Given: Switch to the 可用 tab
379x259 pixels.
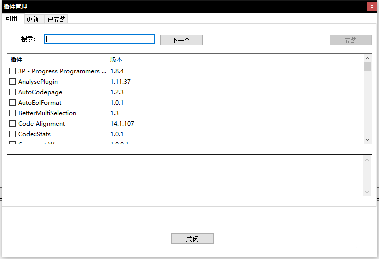Looking at the screenshot, I should 12,19.
